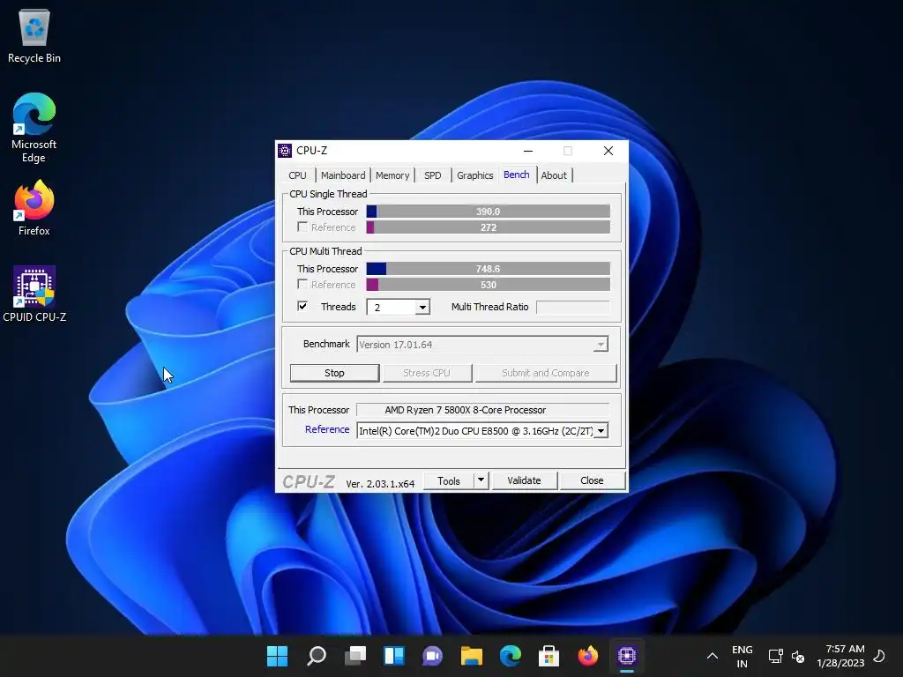Switch to the Mainboard tab
The image size is (903, 677).
click(343, 175)
